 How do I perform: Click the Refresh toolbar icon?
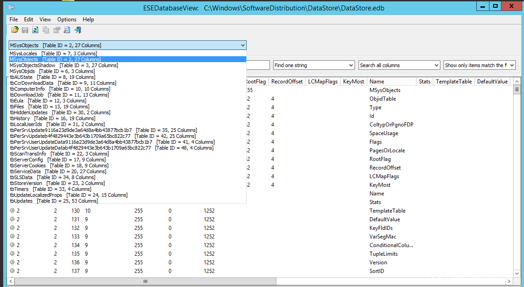35,30
